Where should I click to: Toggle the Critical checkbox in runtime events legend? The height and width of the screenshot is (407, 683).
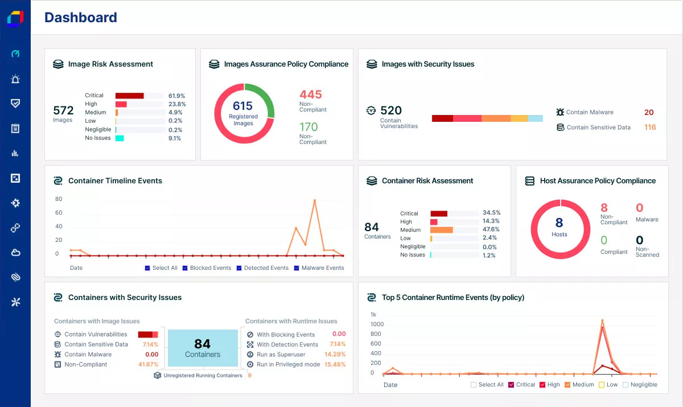coord(512,385)
